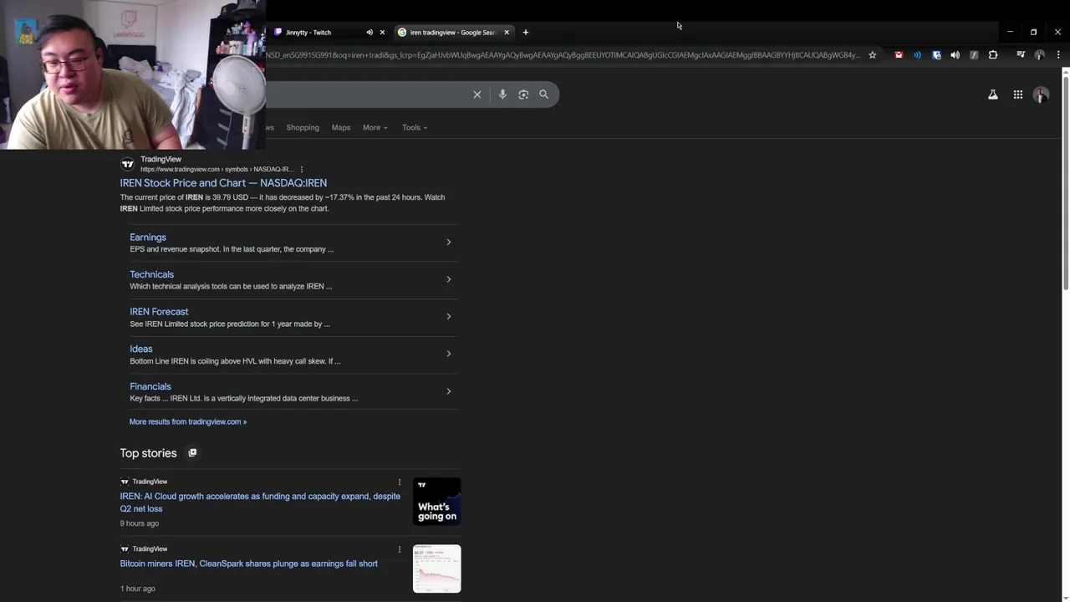Open Search Labs flask icon
This screenshot has height=602, width=1070.
993,94
